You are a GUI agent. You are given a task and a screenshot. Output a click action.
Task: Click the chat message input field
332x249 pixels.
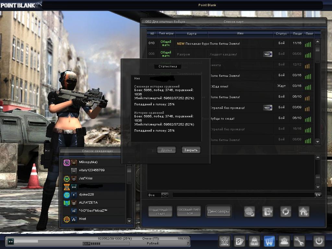(x=243, y=195)
